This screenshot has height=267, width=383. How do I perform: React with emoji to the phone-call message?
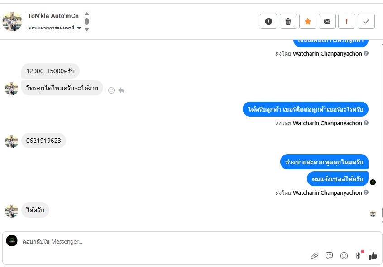click(111, 90)
